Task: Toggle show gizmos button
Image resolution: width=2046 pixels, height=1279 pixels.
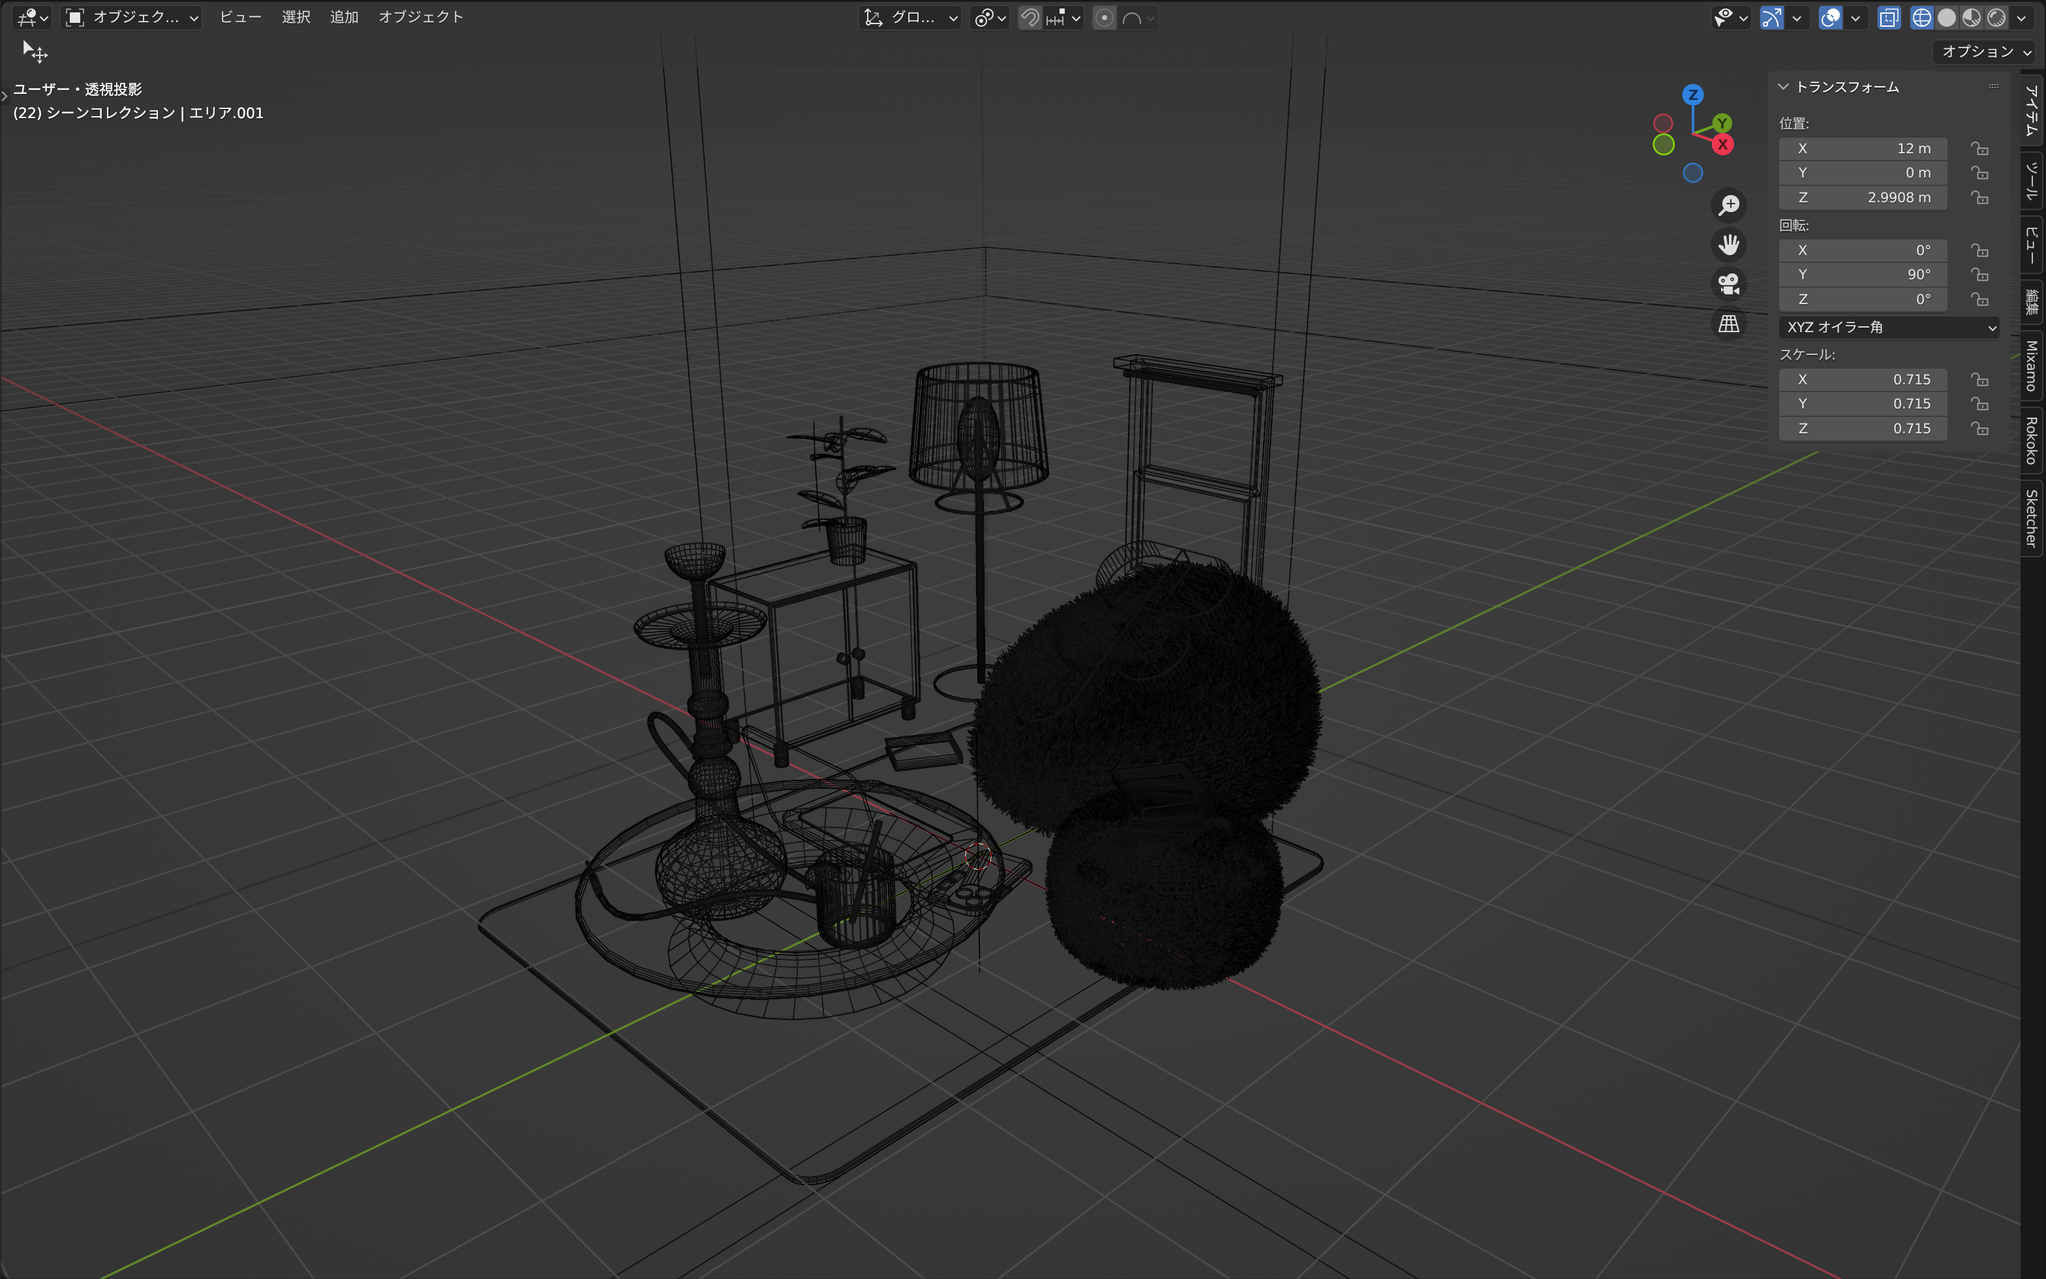Action: tap(1771, 17)
